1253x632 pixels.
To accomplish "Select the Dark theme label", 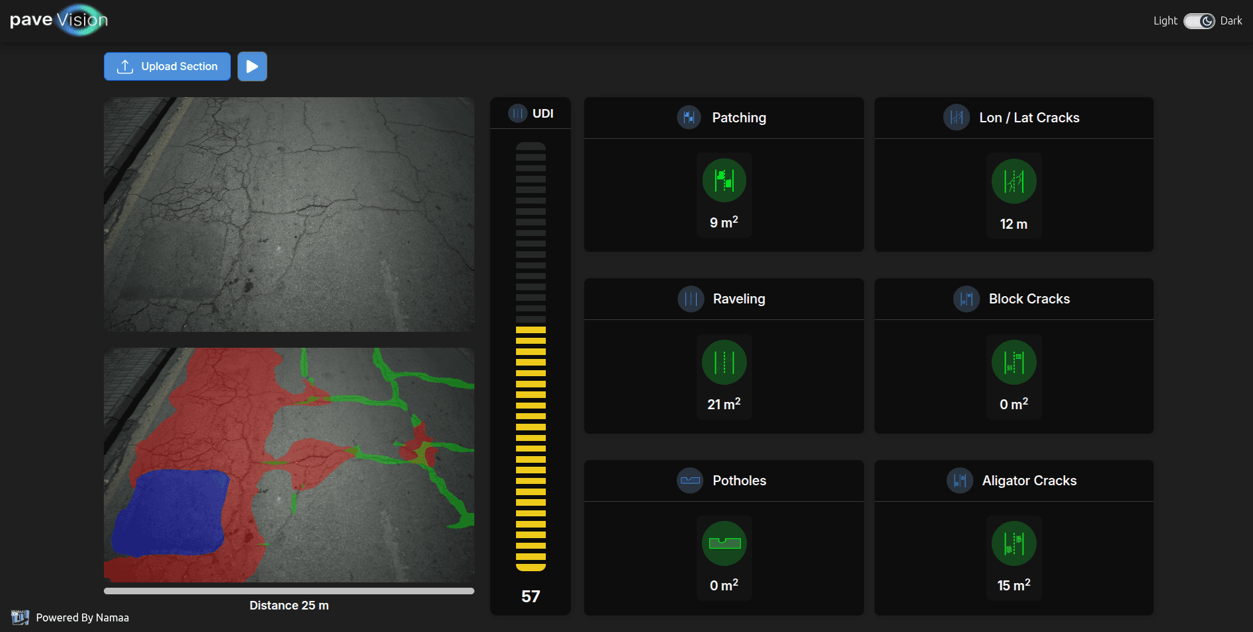I will (1231, 21).
